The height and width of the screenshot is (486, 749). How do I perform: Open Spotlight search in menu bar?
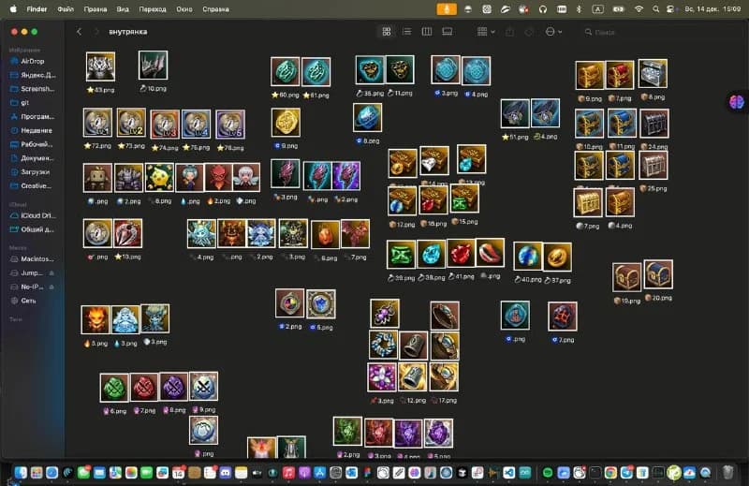(655, 9)
